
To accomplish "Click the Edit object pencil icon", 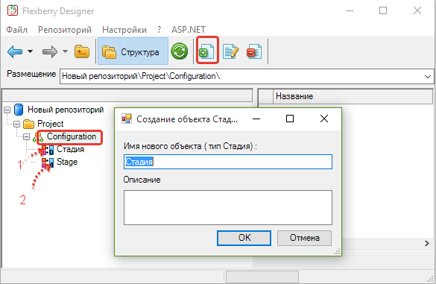I will [x=230, y=51].
